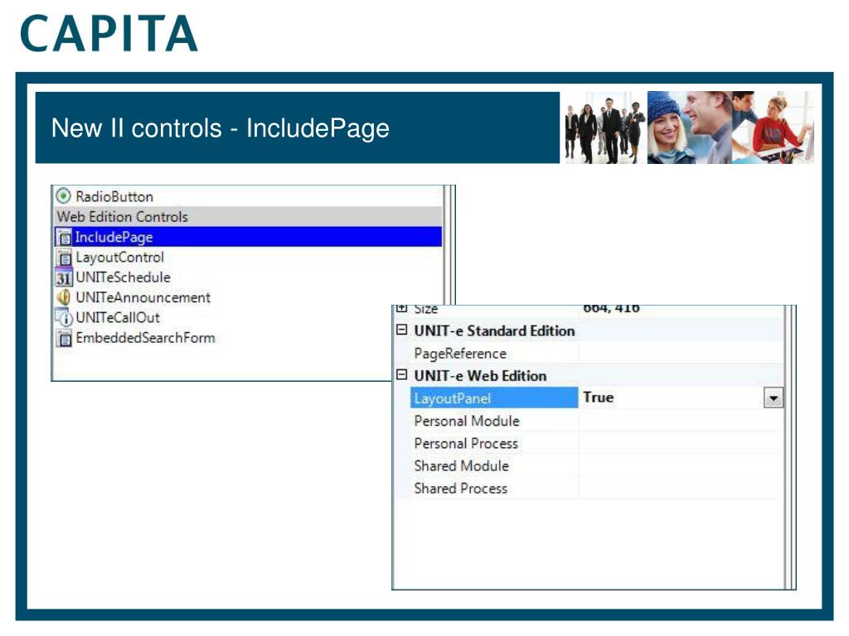
Task: Click the Size value 664, 416
Action: (611, 308)
